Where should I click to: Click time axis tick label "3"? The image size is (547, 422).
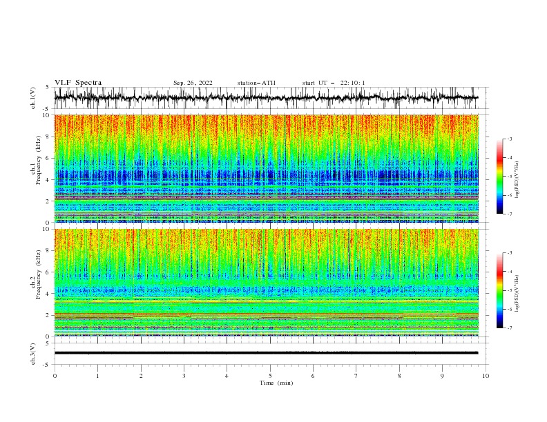184,376
